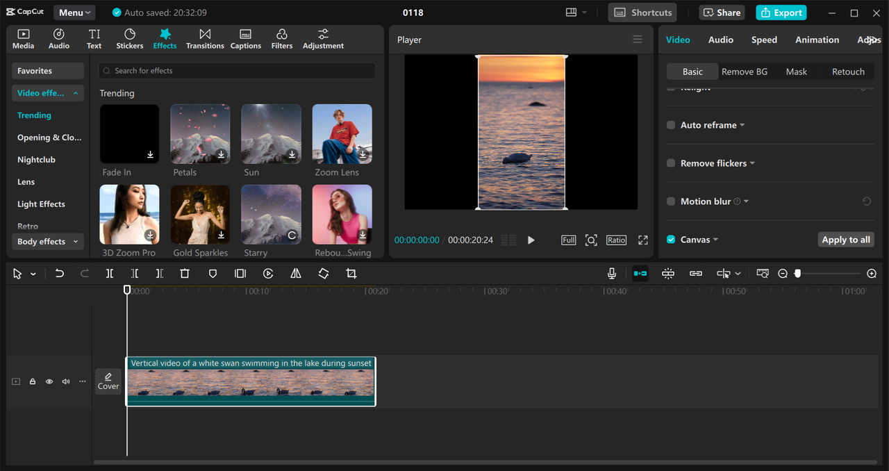
Task: Open the Captions panel
Action: 246,39
